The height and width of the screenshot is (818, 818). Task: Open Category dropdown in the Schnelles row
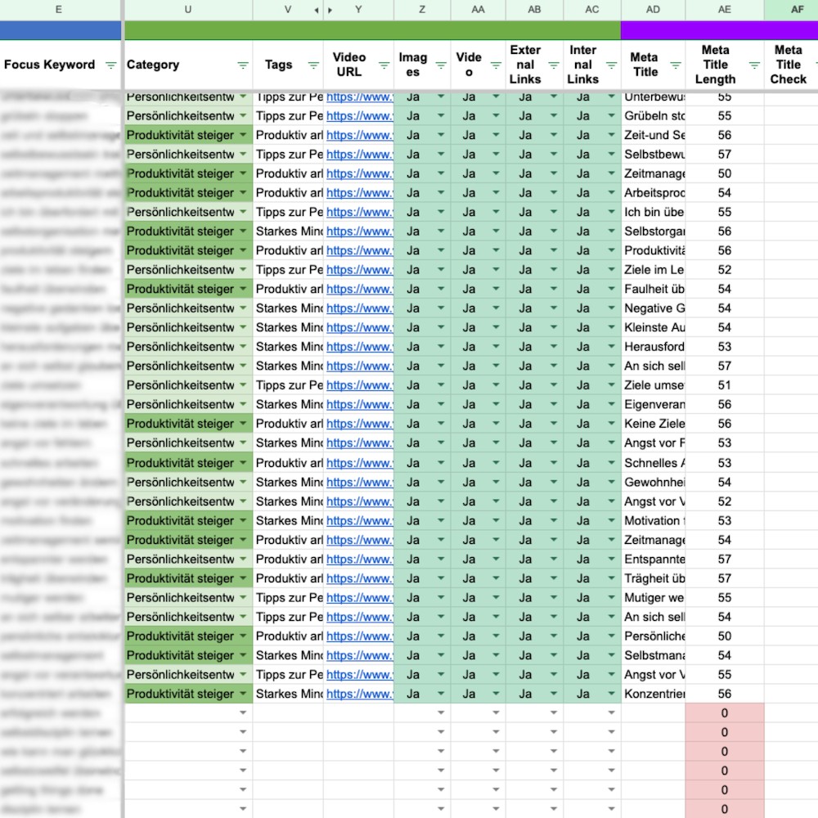pos(243,463)
